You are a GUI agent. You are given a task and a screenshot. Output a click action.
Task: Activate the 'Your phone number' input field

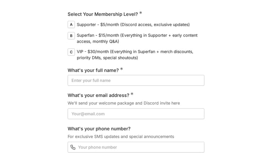[x=136, y=147]
